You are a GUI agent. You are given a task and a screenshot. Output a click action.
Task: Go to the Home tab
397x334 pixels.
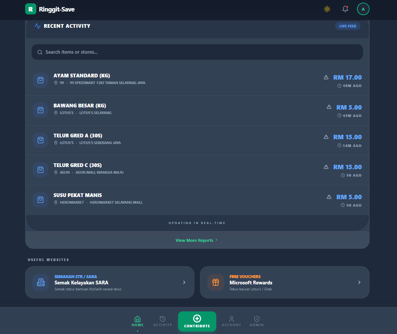(137, 321)
